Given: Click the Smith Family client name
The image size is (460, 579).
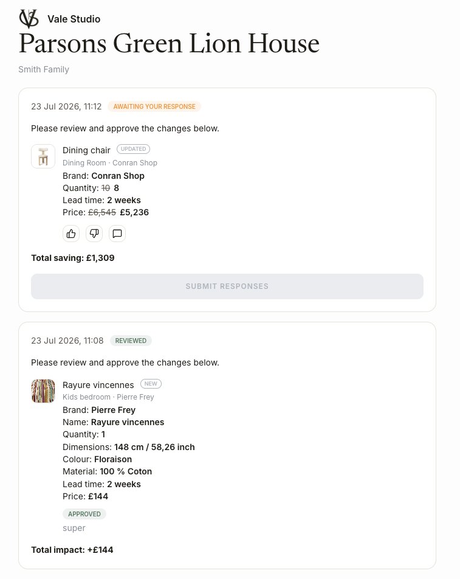Looking at the screenshot, I should 44,69.
